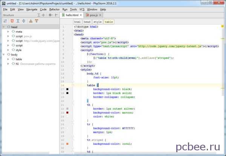Select 'meta' tag label in tree
Image resolution: width=226 pixels, height=156 pixels.
19,32
